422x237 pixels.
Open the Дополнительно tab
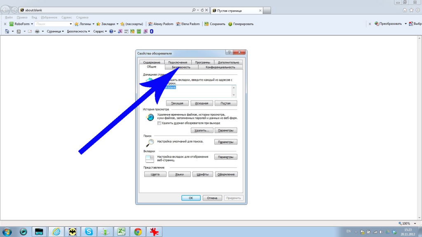point(228,63)
